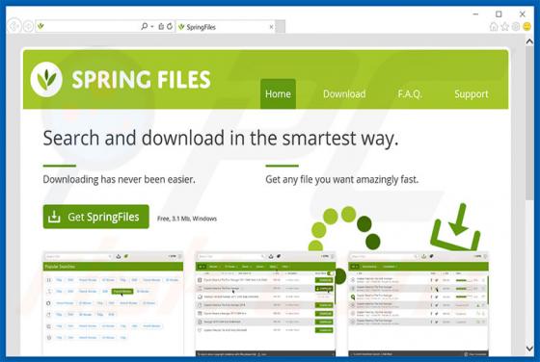Minimize the browser window
This screenshot has height=362, width=540.
475,14
